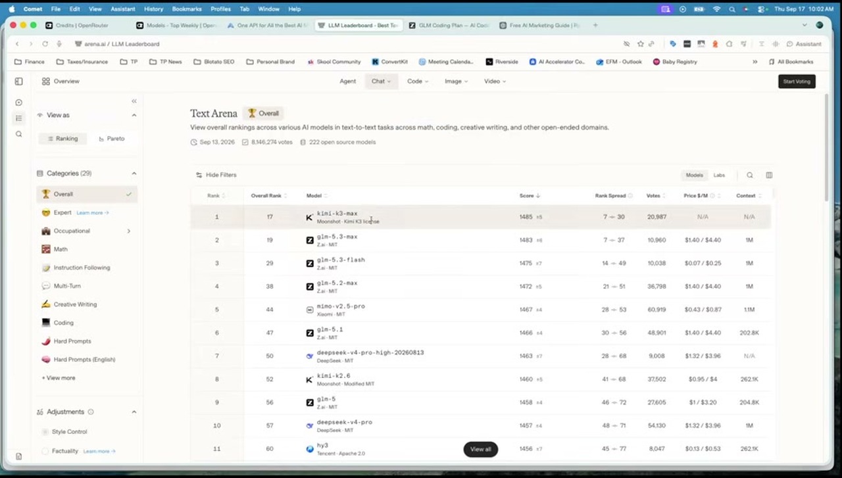Click the Z.ai logo beside glm-5.3-max
This screenshot has height=478, width=842.
pos(310,240)
